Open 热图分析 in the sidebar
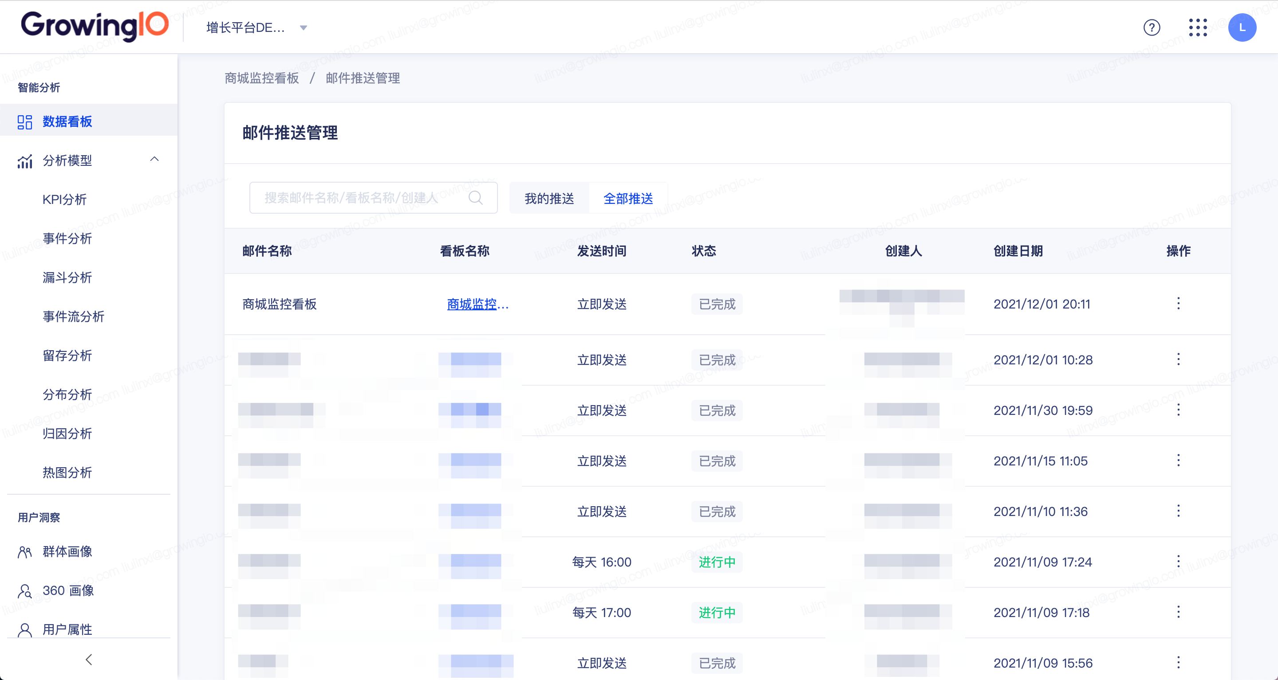This screenshot has width=1278, height=680. point(67,473)
